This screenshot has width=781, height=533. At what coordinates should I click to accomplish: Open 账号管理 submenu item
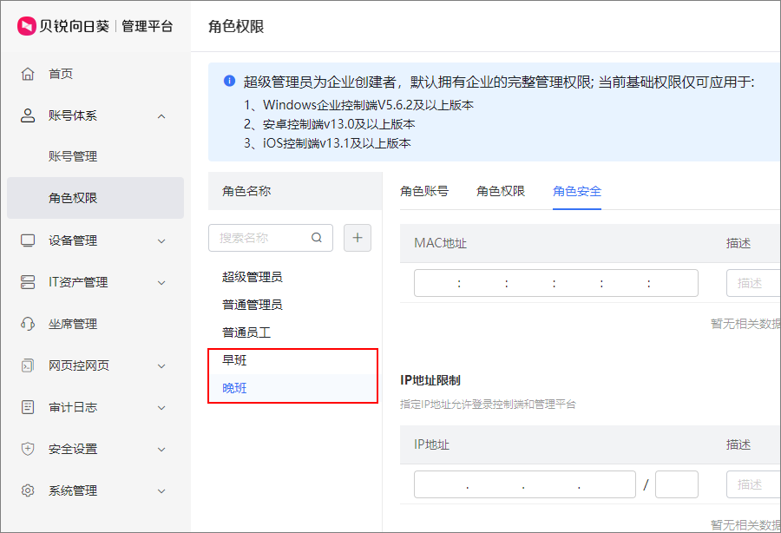point(95,156)
